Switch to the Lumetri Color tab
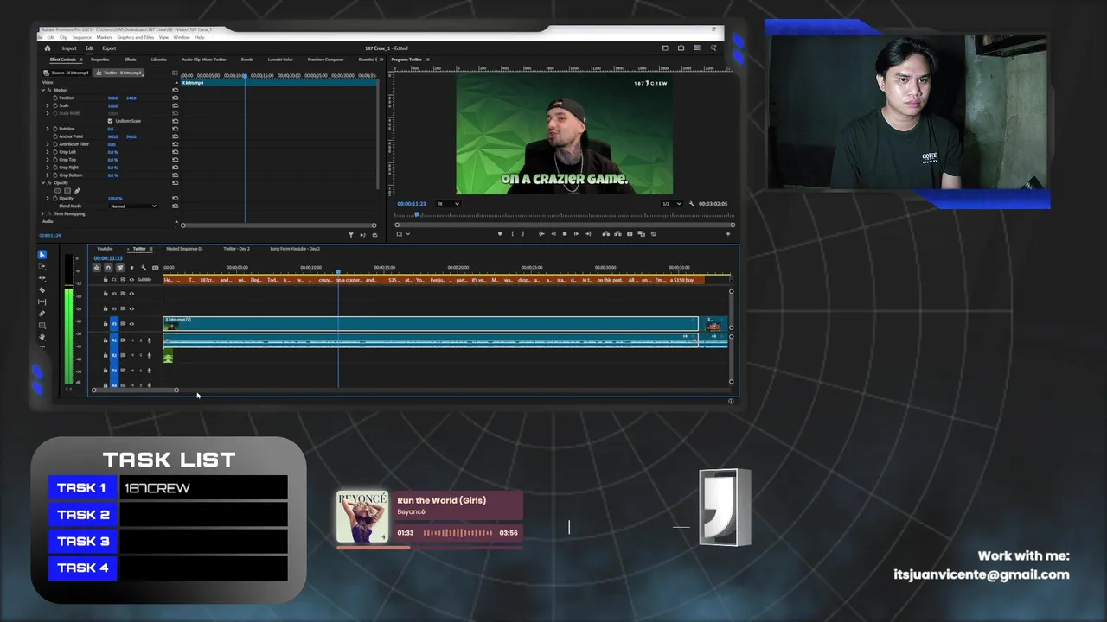1107x622 pixels. click(280, 60)
